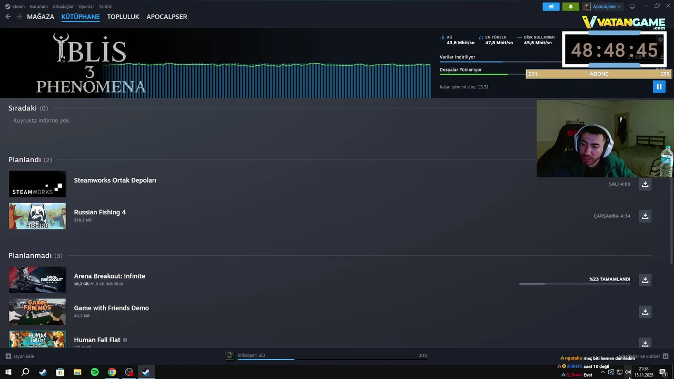Open the Oyunlar menu
This screenshot has width=674, height=379.
click(x=86, y=7)
